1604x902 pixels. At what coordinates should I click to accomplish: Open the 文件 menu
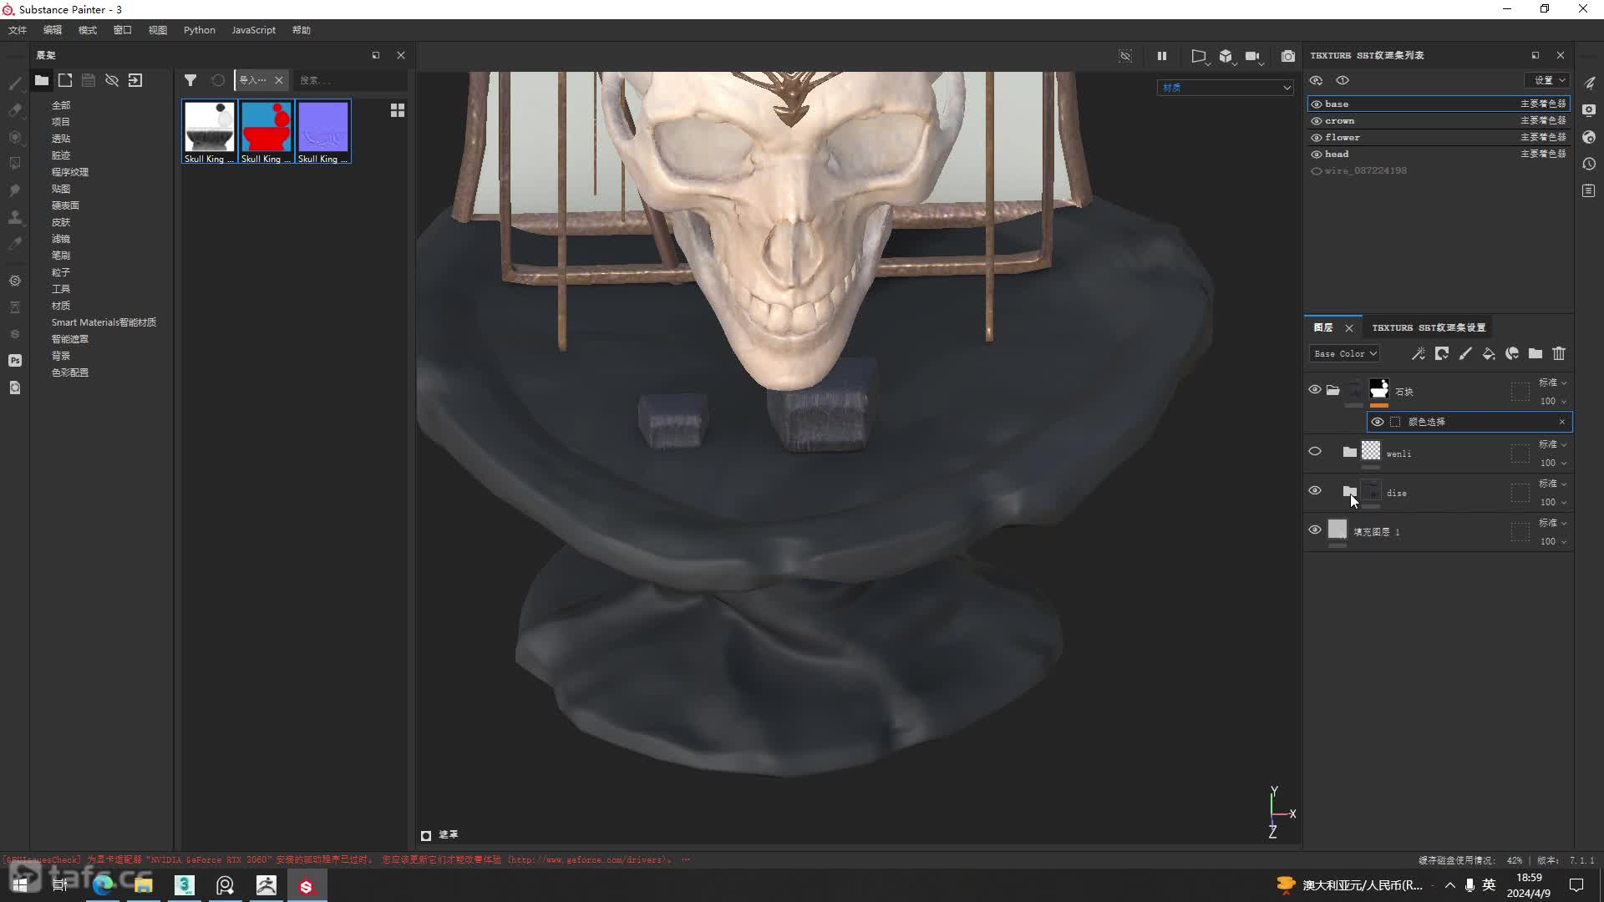[x=18, y=30]
